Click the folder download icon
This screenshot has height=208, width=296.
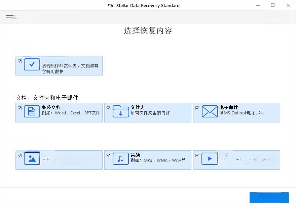point(121,111)
